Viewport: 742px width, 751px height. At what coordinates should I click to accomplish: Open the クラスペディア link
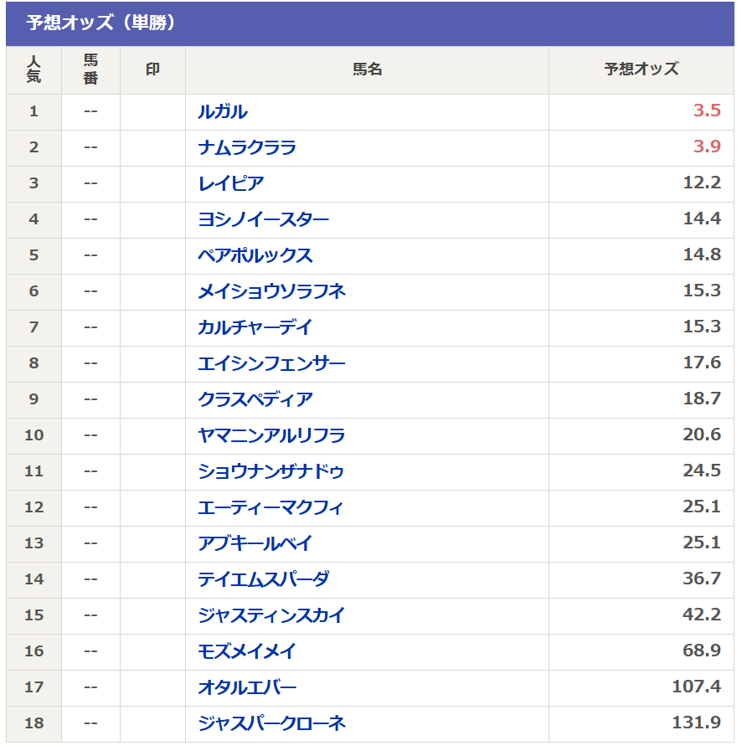(255, 399)
